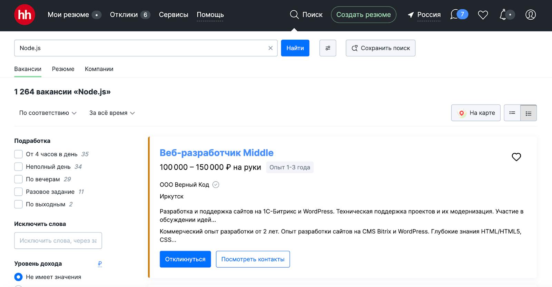Image resolution: width=552 pixels, height=287 pixels.
Task: Check the 'От 4 часов в день' box
Action: [18, 154]
